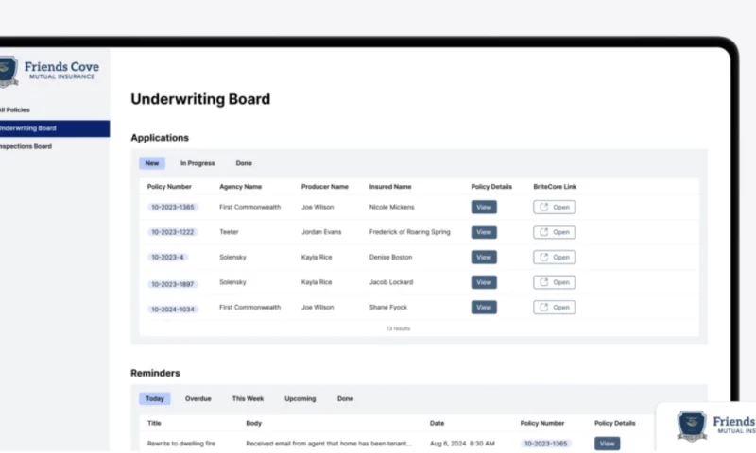Click the 13 results count text
756x453 pixels.
[x=398, y=328]
